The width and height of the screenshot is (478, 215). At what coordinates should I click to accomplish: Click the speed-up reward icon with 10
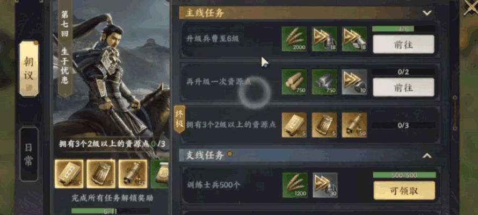pos(354,82)
